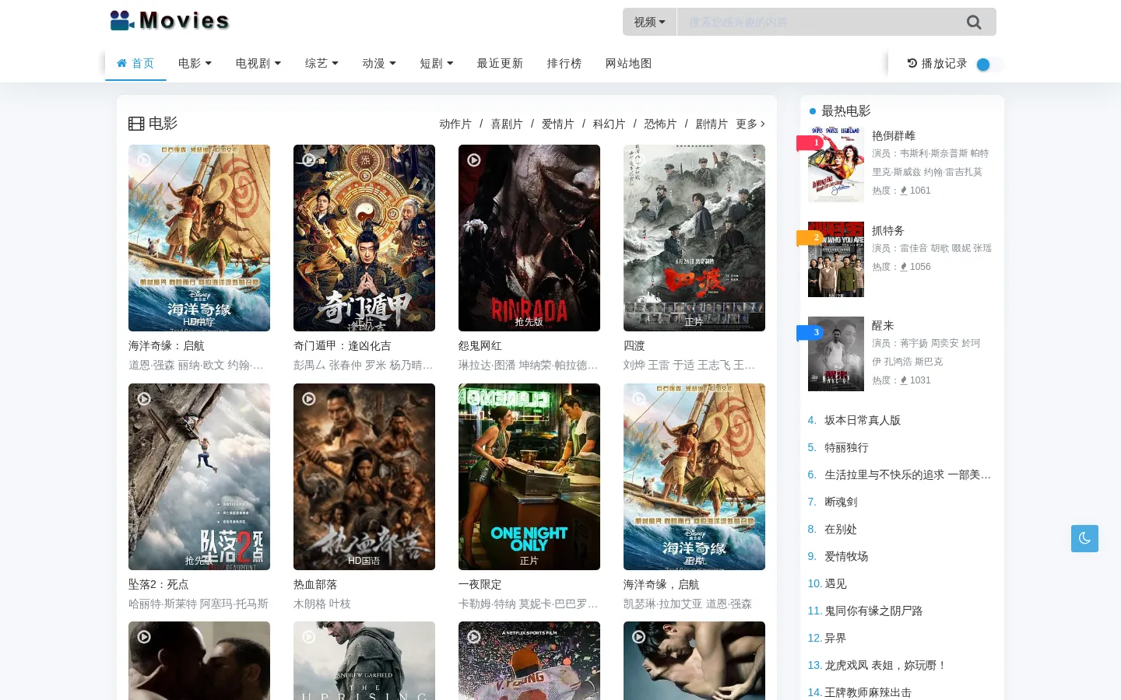Click the film strip icon beside 电影 heading
Viewport: 1121px width, 700px height.
click(x=136, y=124)
